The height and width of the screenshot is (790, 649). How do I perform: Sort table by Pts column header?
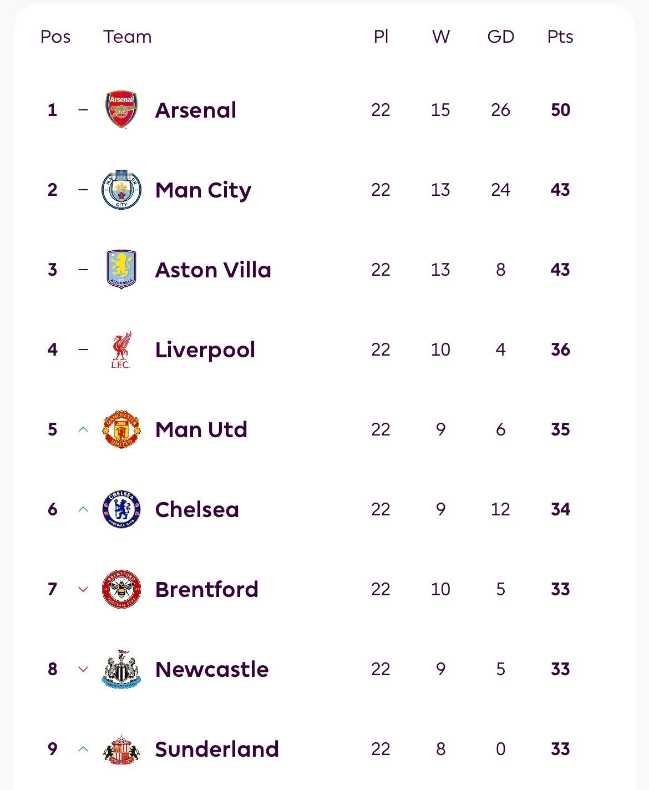pos(560,37)
